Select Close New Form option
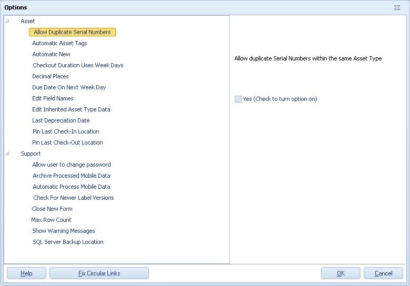 pyautogui.click(x=52, y=209)
